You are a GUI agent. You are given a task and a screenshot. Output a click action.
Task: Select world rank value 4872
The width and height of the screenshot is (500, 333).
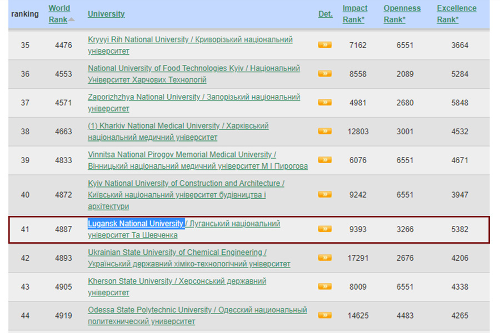(x=63, y=195)
